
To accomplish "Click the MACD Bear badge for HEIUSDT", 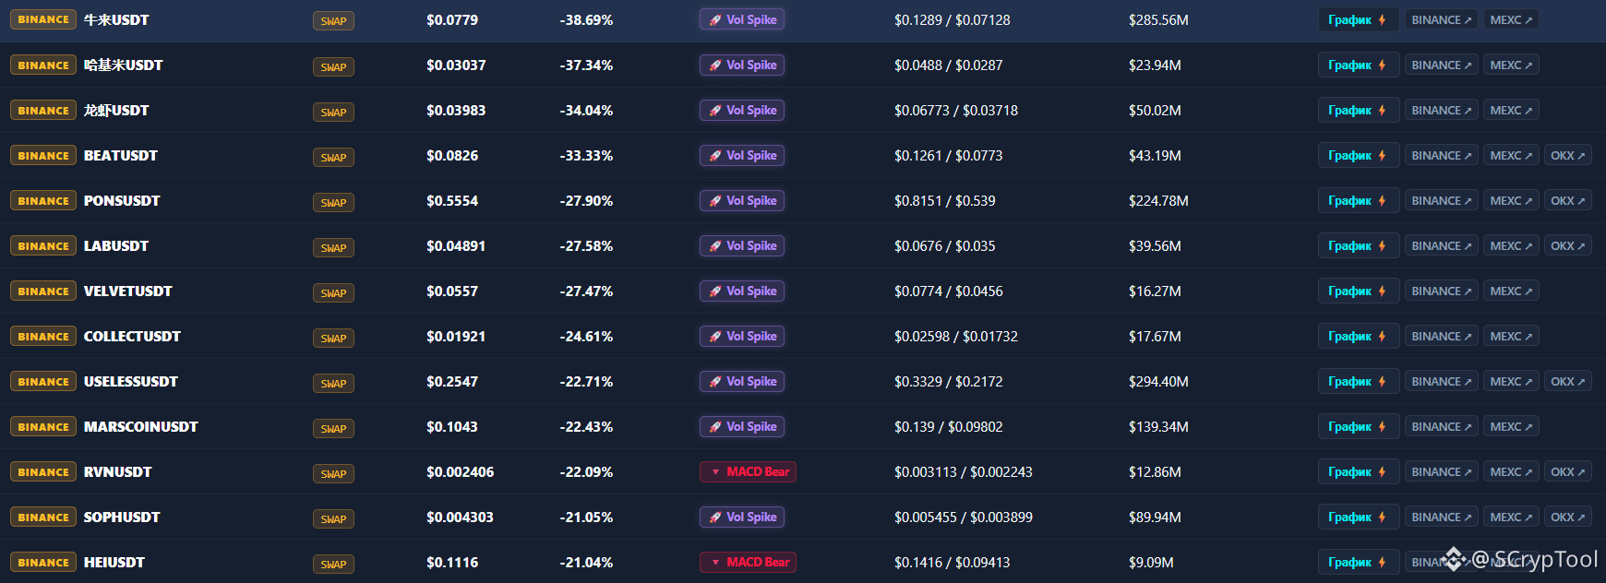I will pos(748,563).
